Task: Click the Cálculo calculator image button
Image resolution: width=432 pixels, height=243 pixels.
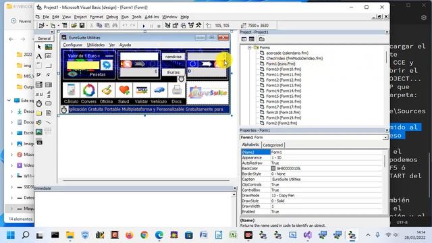Action: pos(71,90)
